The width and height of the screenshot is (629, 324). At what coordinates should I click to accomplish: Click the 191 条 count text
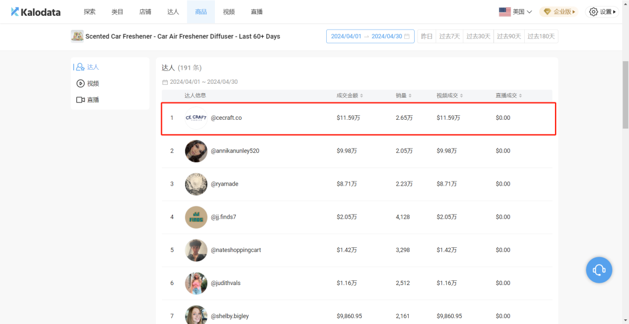pos(190,67)
